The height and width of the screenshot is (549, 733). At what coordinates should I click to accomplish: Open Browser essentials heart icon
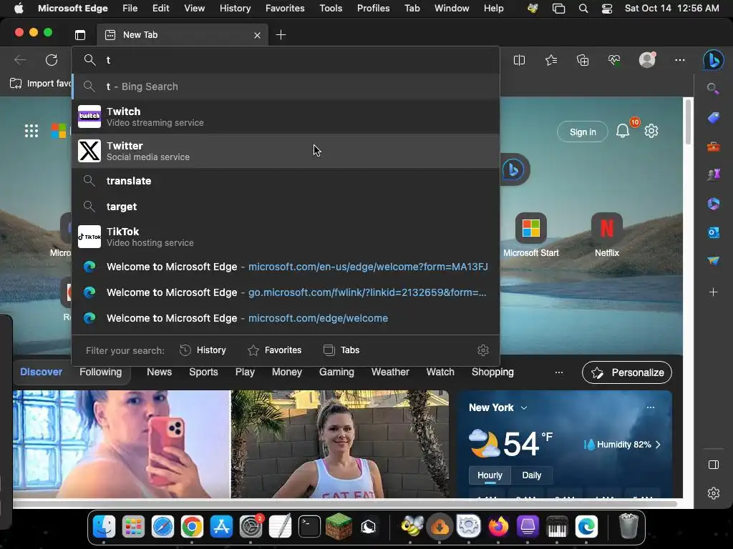[x=613, y=60]
